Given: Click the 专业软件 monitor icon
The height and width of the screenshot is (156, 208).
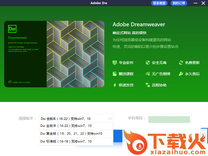Looking at the screenshot, I should pyautogui.click(x=115, y=63).
